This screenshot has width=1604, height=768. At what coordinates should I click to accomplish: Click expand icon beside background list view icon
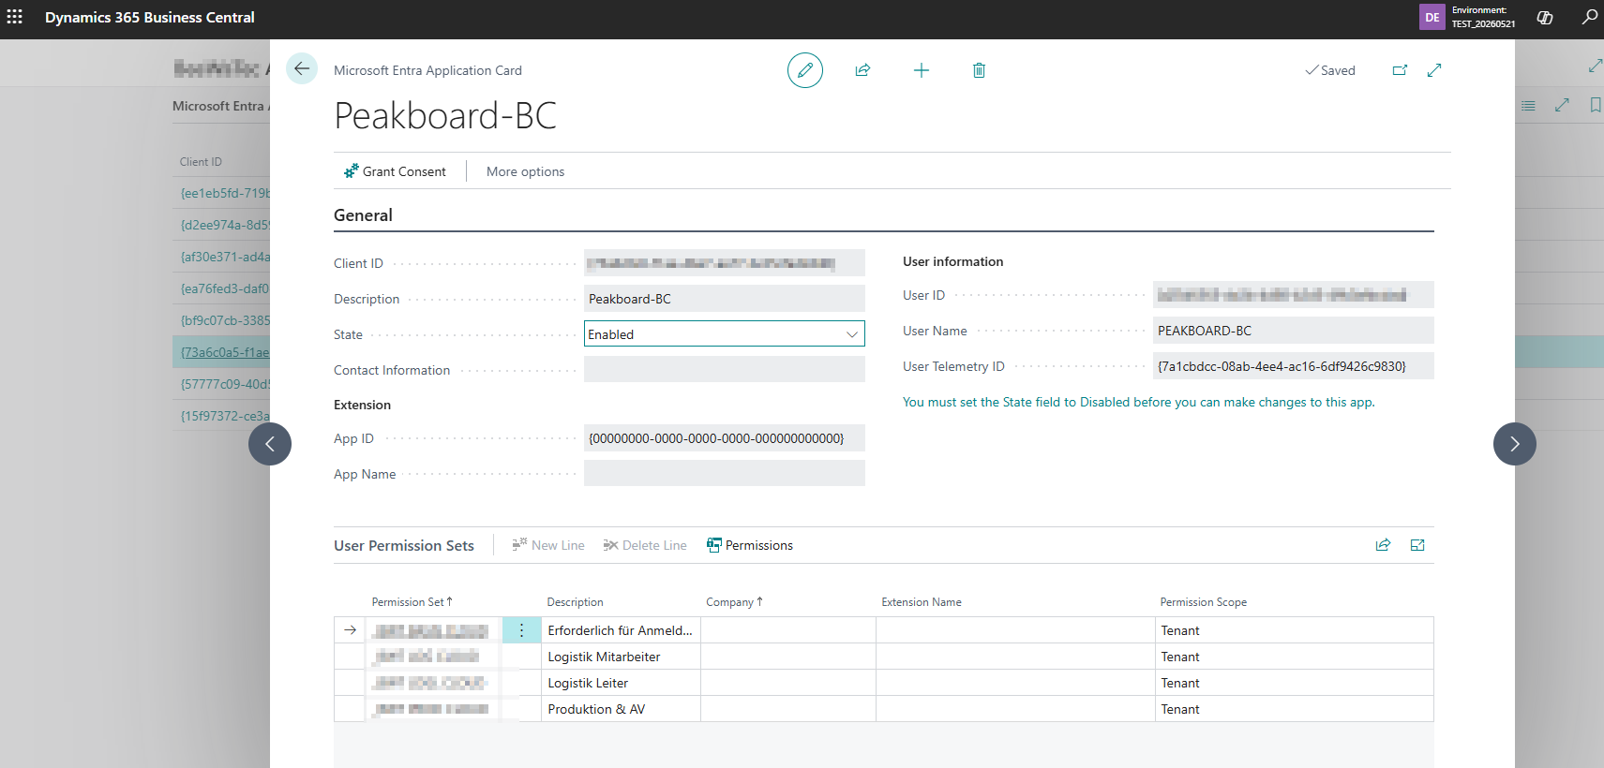pyautogui.click(x=1562, y=106)
